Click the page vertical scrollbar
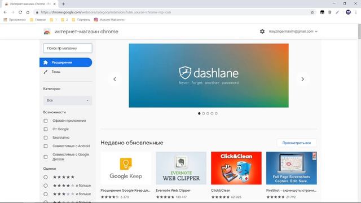This screenshot has width=361, height=203. [x=359, y=31]
